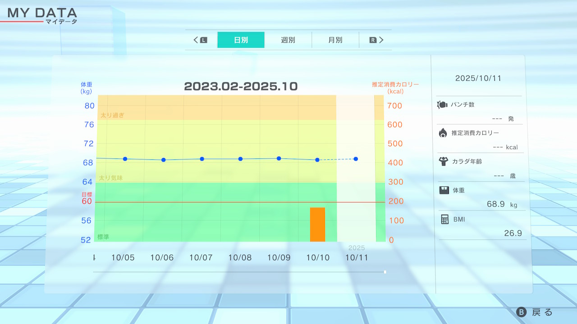577x324 pixels.
Task: Click the 10/08 date label on the axis
Action: tap(240, 258)
